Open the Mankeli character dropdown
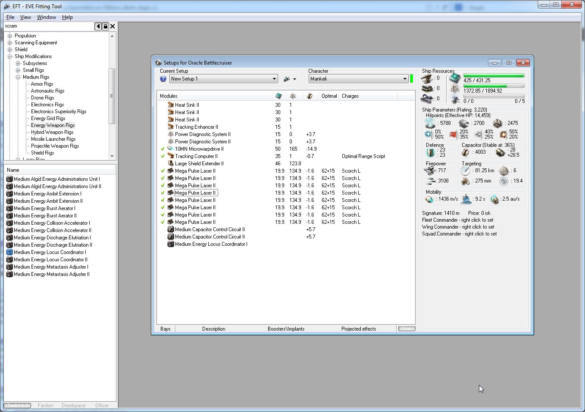 (x=358, y=79)
